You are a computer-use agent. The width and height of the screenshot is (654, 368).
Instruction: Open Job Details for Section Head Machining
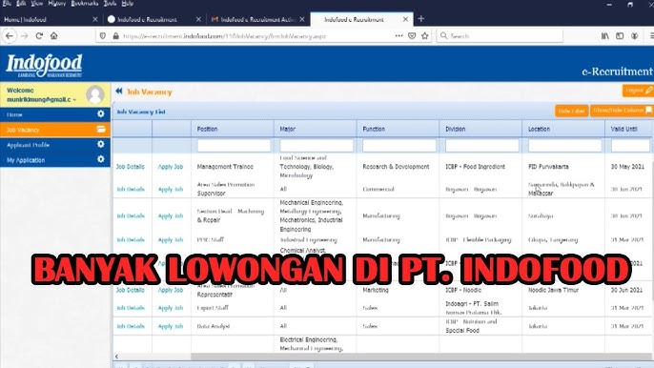130,215
